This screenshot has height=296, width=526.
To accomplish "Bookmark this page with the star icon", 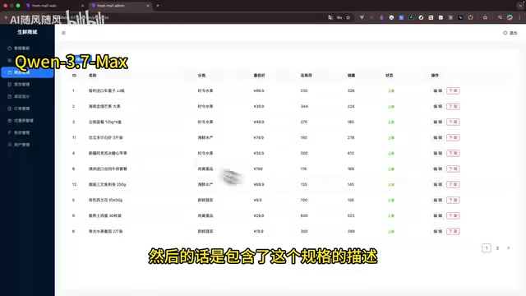I will (348, 17).
